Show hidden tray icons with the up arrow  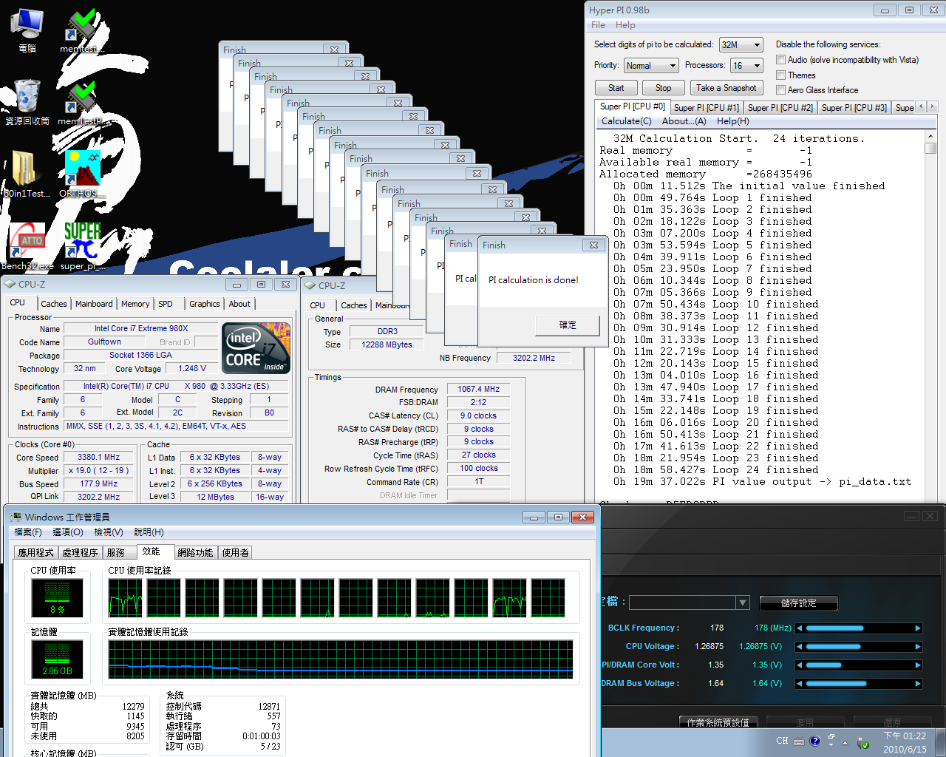pos(845,742)
